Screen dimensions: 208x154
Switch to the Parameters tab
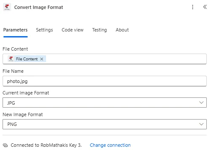(15, 30)
